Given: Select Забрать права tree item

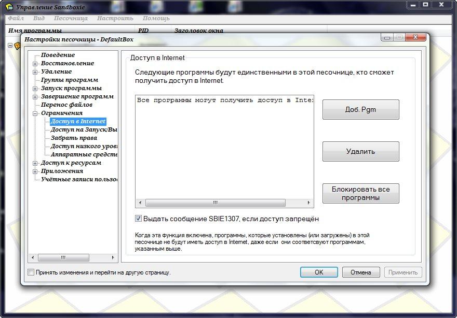Looking at the screenshot, I should coord(74,138).
